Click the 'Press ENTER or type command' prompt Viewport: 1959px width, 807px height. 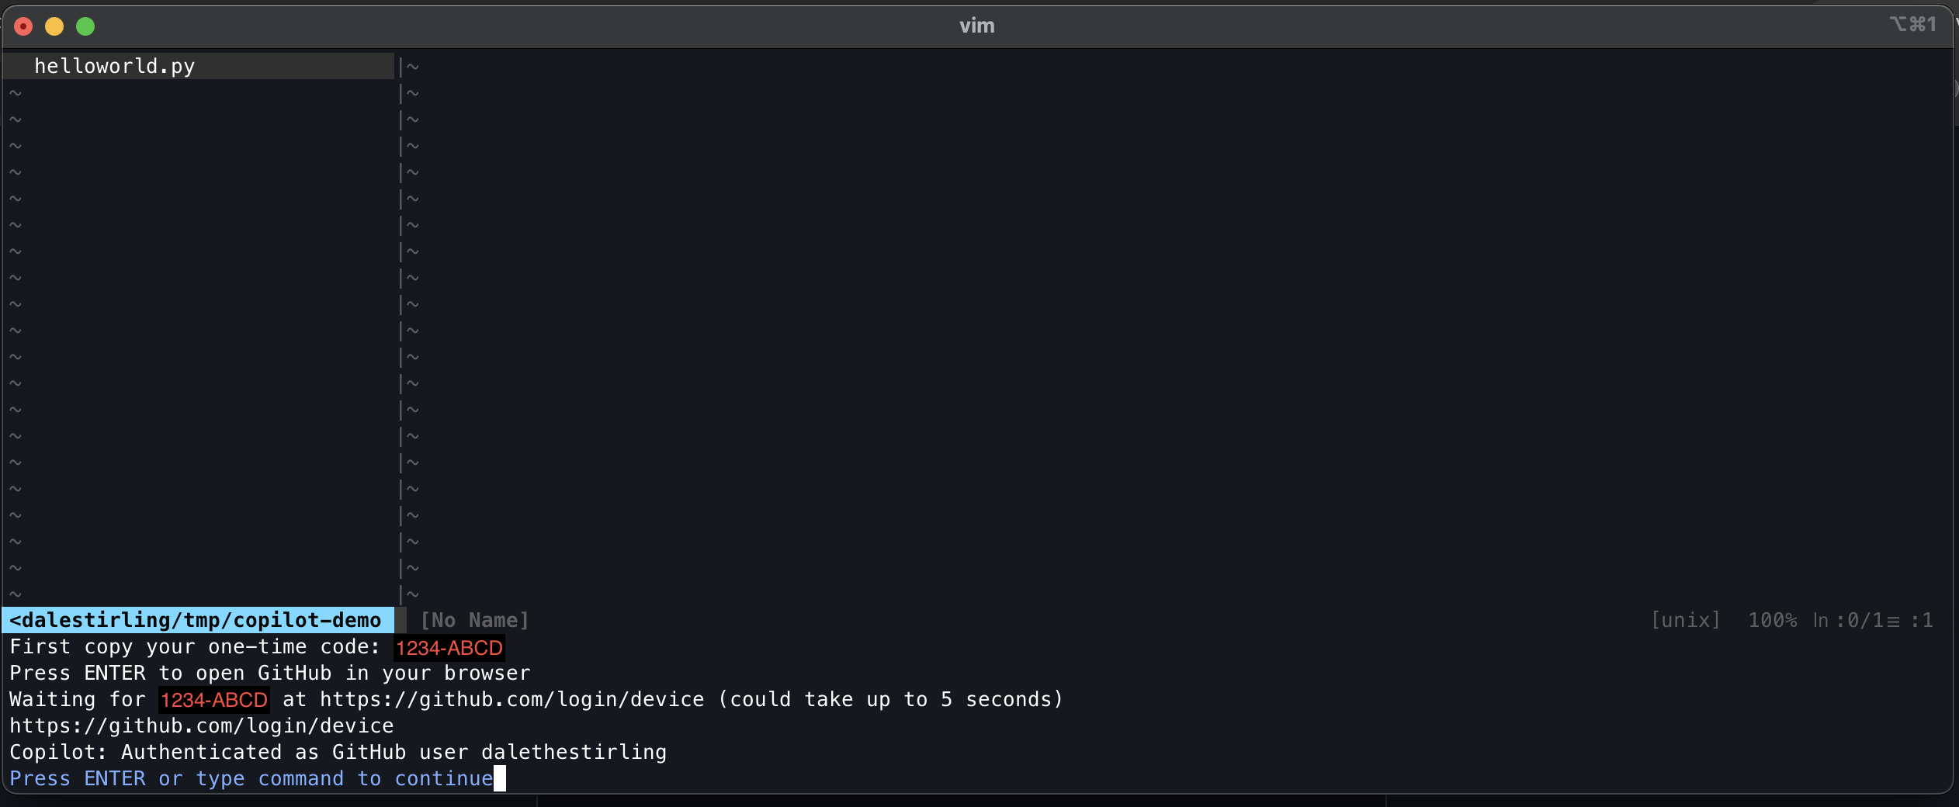(251, 779)
